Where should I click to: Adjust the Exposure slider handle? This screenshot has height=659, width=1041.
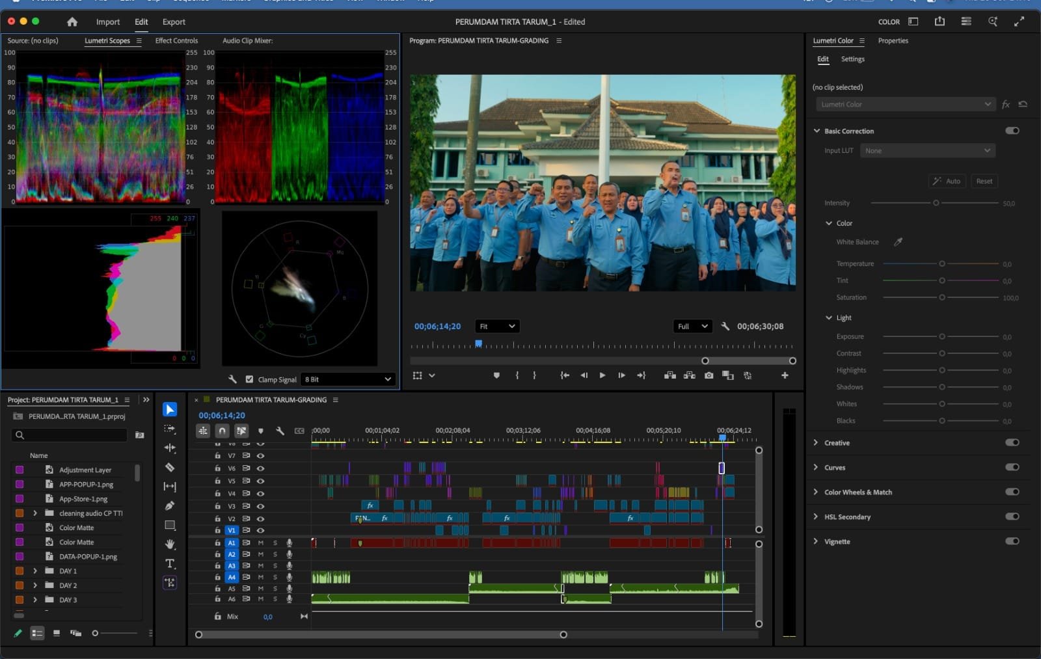click(941, 336)
